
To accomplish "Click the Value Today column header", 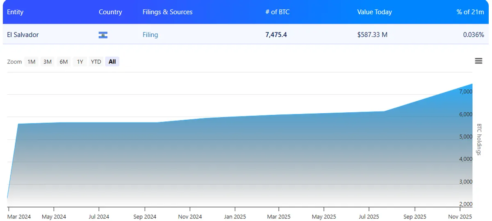I will pos(374,12).
